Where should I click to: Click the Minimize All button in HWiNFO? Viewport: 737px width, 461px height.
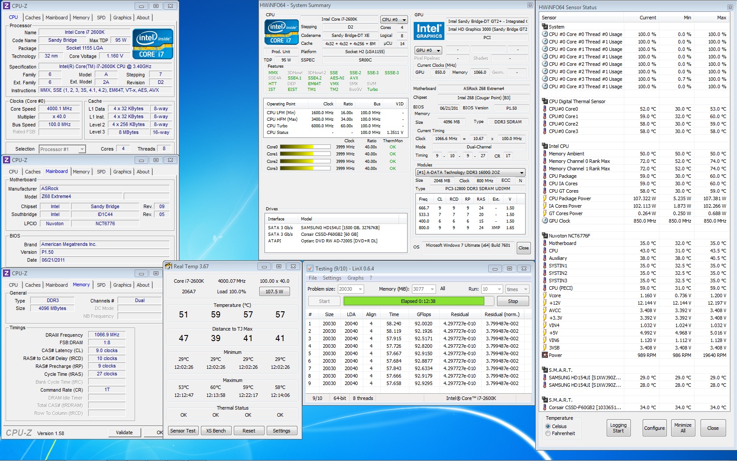click(x=683, y=428)
